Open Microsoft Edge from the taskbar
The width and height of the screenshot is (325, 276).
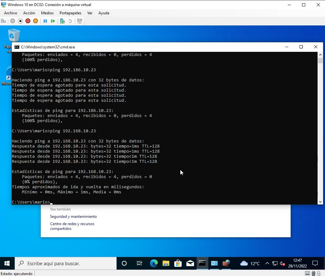(154, 263)
